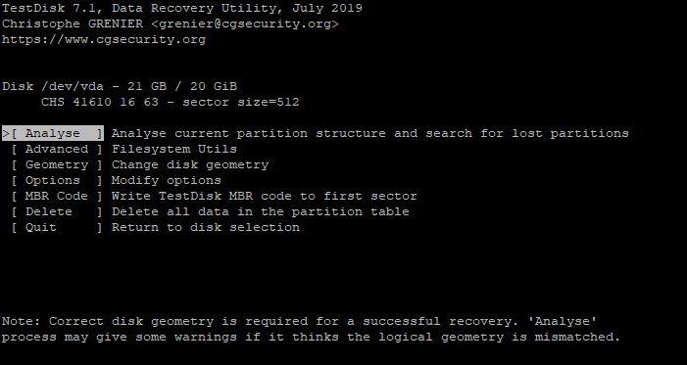This screenshot has width=687, height=365.
Task: Select the Options menu entry
Action: click(x=57, y=180)
